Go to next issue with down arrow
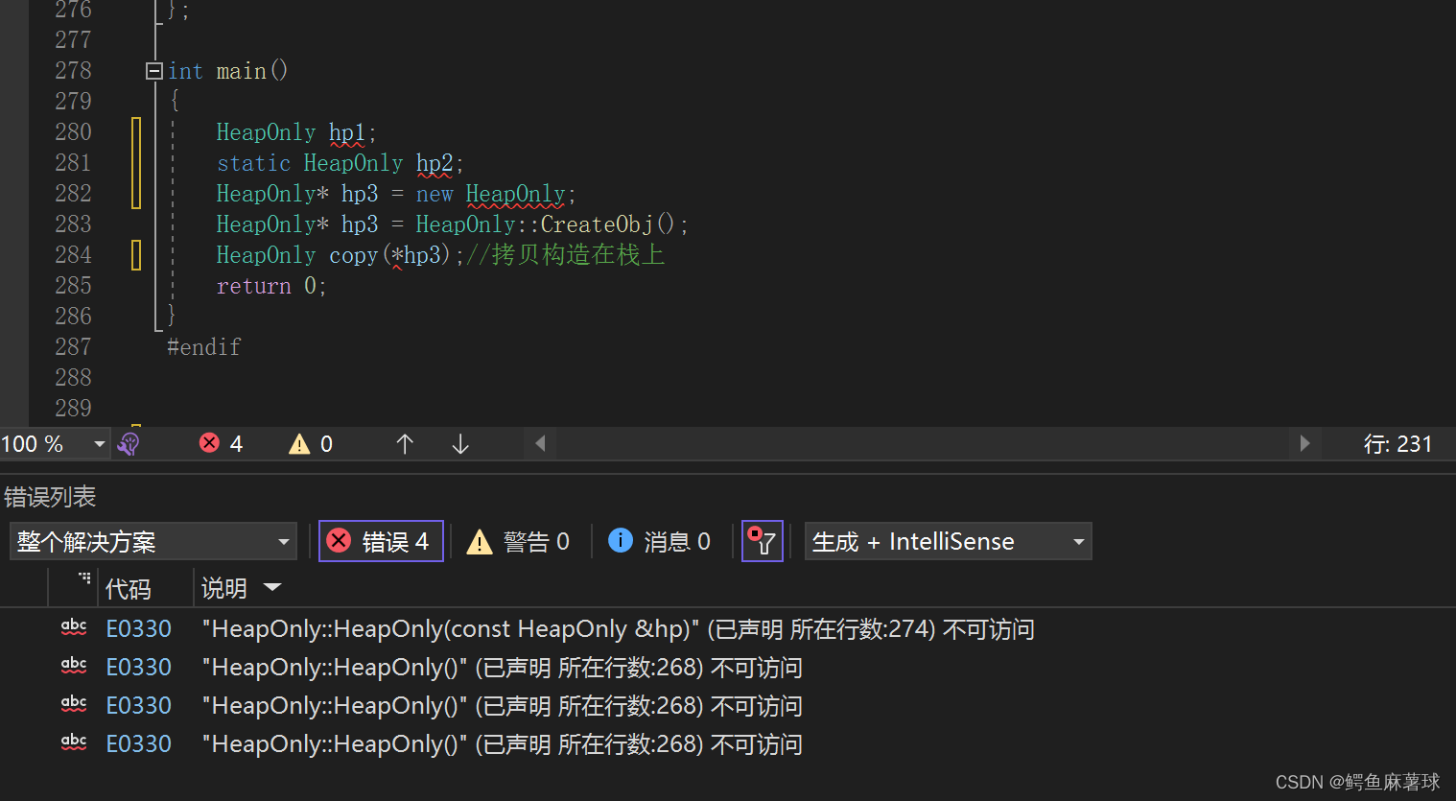1456x801 pixels. (x=460, y=443)
